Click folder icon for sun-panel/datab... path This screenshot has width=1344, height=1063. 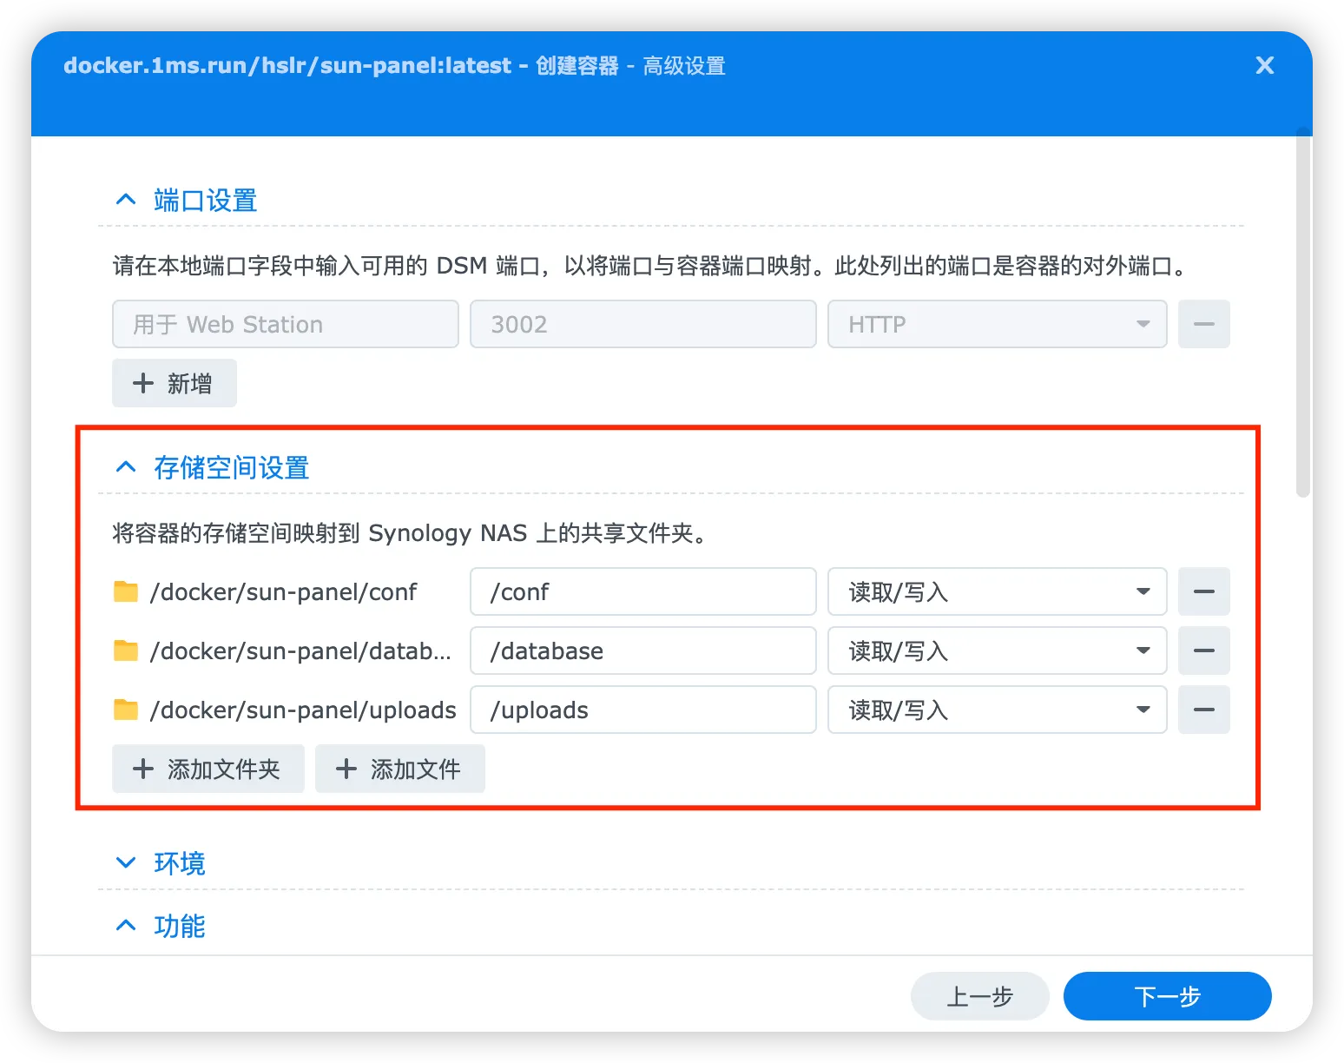pos(126,650)
